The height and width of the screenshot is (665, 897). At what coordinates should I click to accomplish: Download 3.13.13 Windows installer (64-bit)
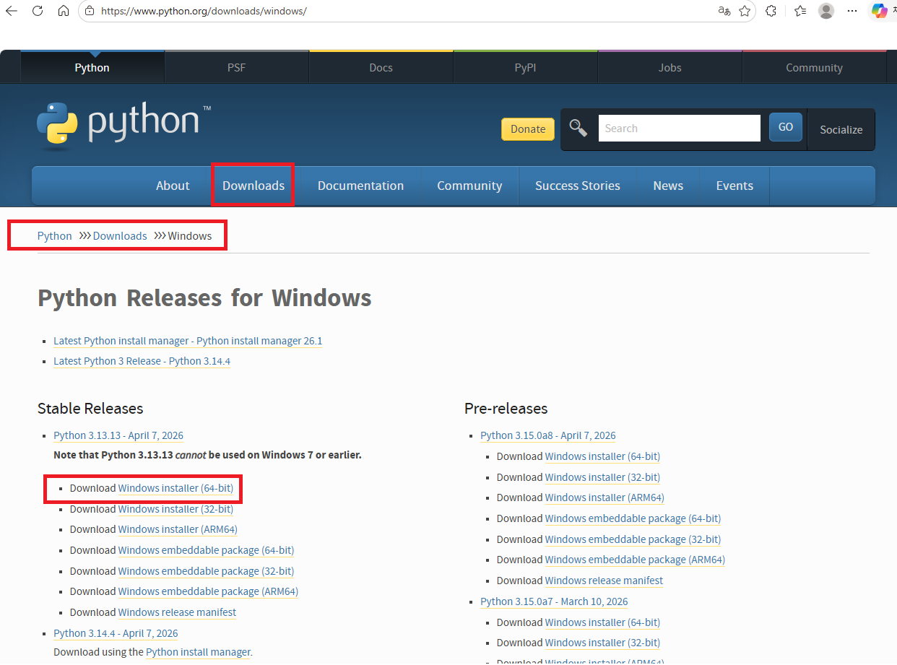[x=175, y=488]
